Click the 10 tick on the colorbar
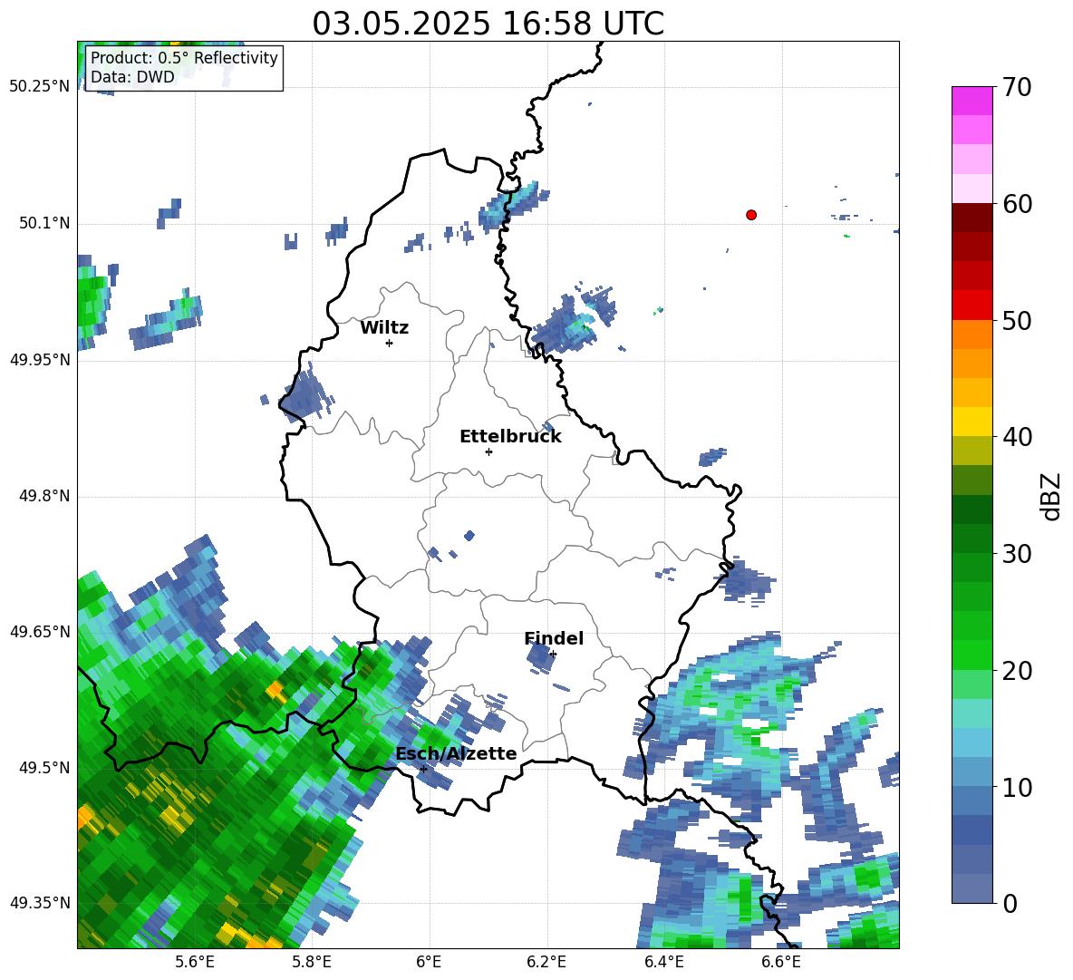This screenshot has width=1073, height=980. pyautogui.click(x=1016, y=787)
